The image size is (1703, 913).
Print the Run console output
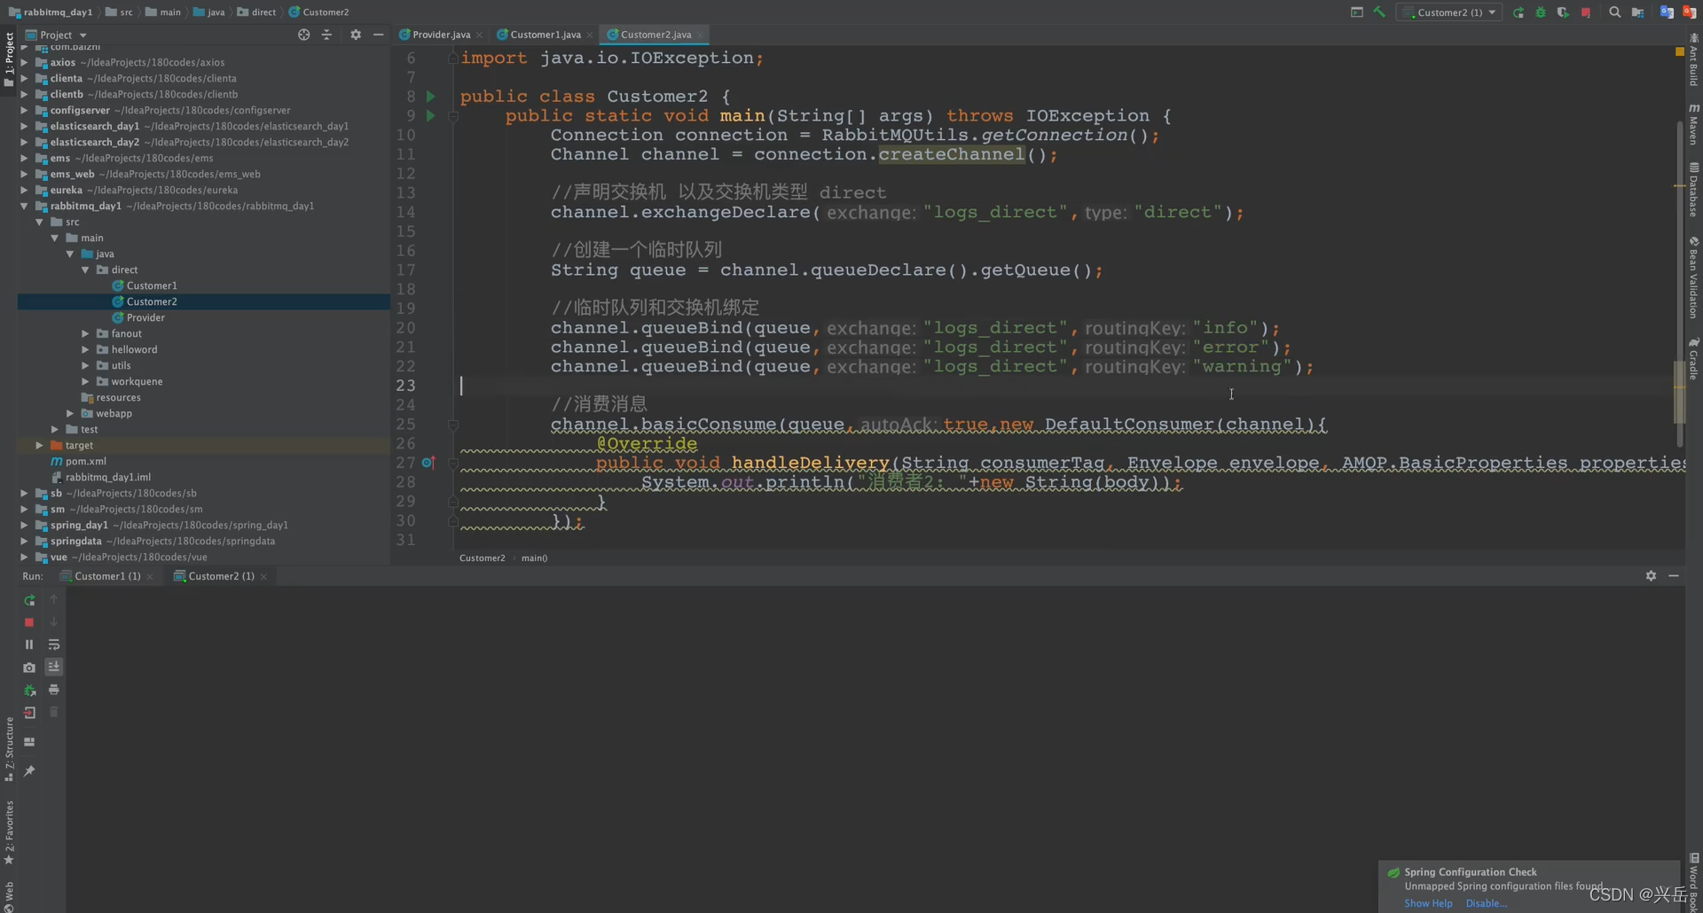tap(54, 690)
